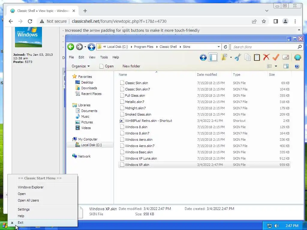Click the green Back arrow in Explorer
This screenshot has width=307, height=230.
[x=71, y=47]
